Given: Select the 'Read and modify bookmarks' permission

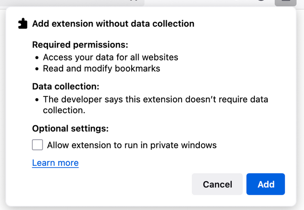Looking at the screenshot, I should click(x=101, y=68).
